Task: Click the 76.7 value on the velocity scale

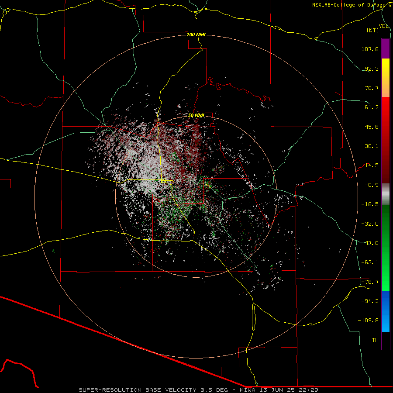Action: point(372,88)
